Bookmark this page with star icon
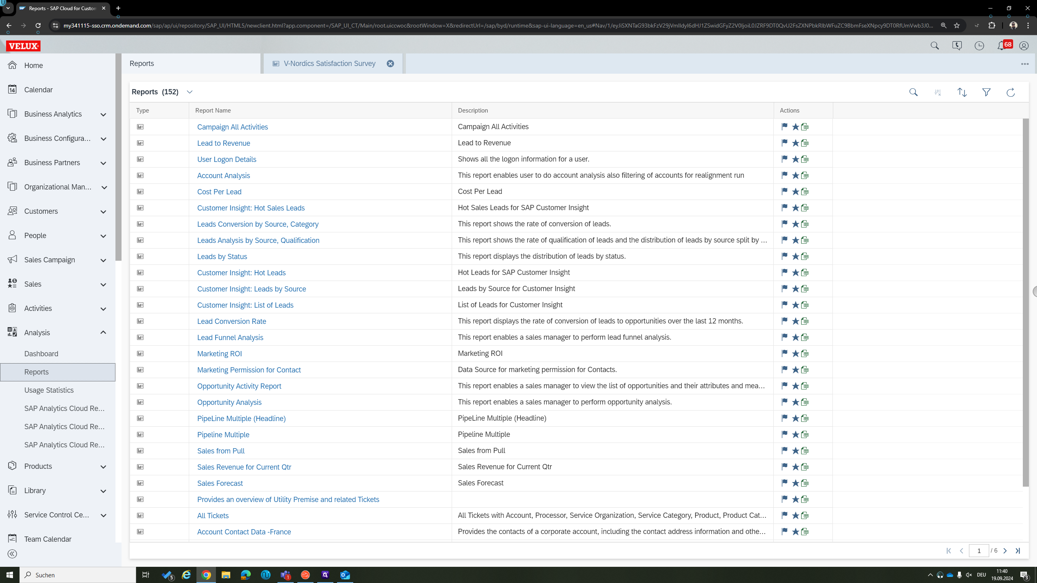Image resolution: width=1037 pixels, height=583 pixels. (957, 26)
